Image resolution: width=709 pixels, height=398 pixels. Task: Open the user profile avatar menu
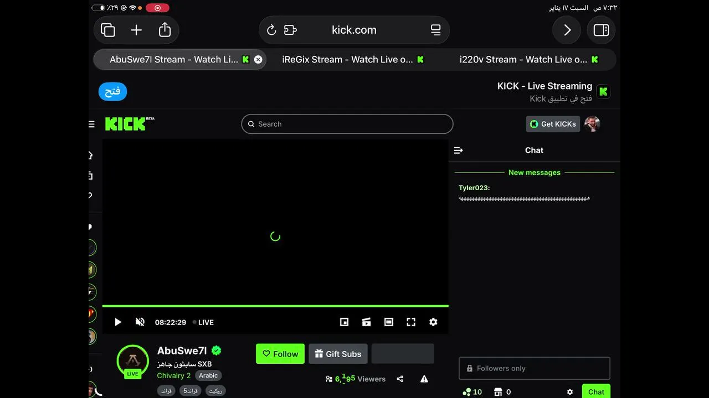[592, 124]
